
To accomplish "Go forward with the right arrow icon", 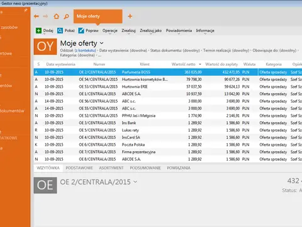I will click(45, 16).
